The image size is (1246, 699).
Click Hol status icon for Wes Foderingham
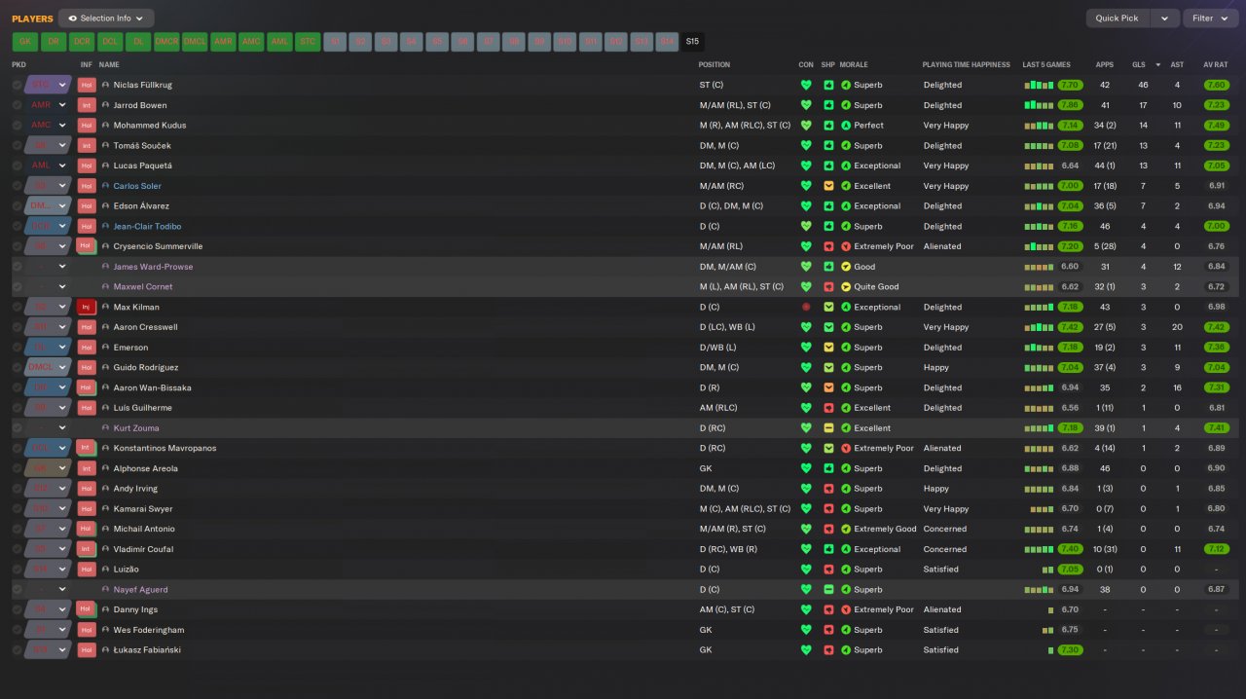tap(87, 630)
